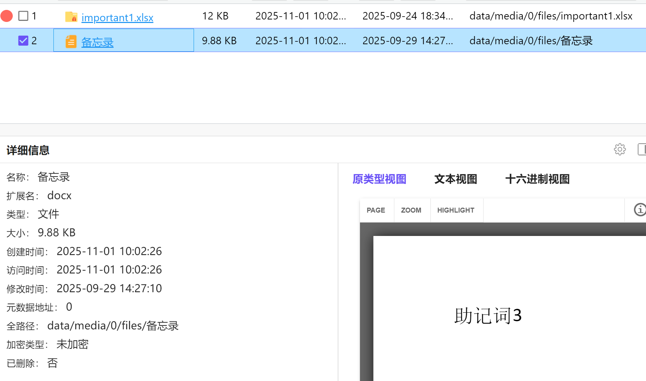Viewport: 646px width, 381px height.
Task: Open the HIGHLIGHT dropdown in viewer toolbar
Action: click(x=456, y=210)
